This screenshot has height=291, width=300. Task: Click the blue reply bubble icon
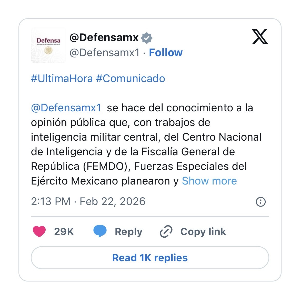100,231
